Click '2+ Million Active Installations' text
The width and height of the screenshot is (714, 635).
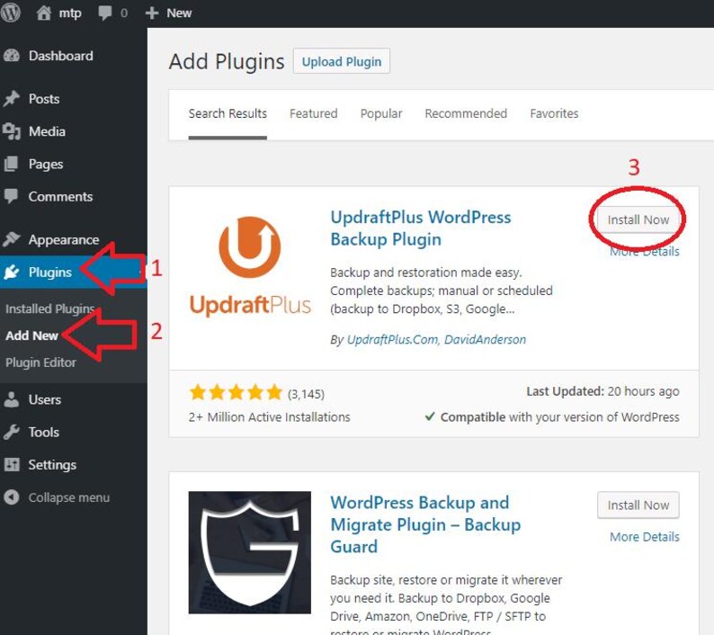[269, 417]
